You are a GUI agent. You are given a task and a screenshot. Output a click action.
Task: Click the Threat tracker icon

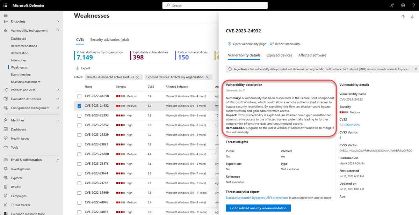click(6, 205)
